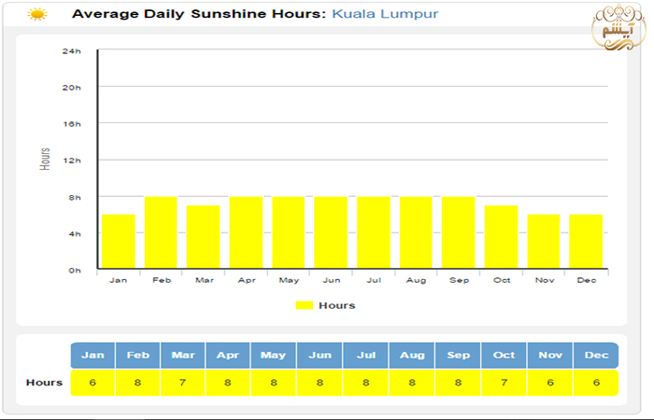Select the March bar in the chart
Screen dimensions: 654x420
203,237
